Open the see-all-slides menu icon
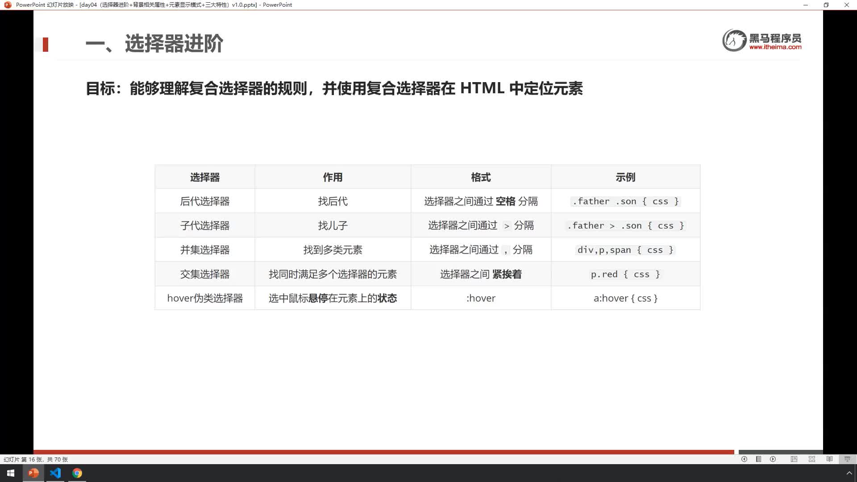Viewport: 857px width, 482px height. pyautogui.click(x=758, y=459)
